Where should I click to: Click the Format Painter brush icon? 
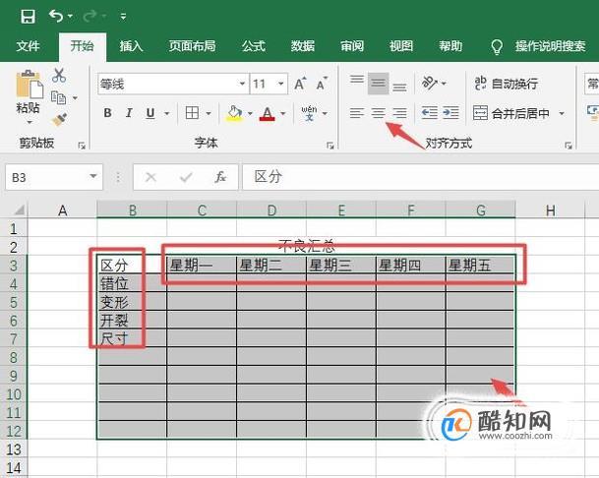pos(59,120)
